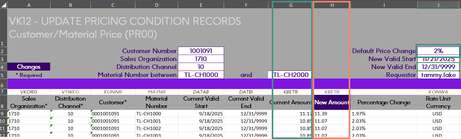Image resolution: width=461 pixels, height=139 pixels.
Task: Click the Default Price Change 2% cell
Action: (x=438, y=51)
